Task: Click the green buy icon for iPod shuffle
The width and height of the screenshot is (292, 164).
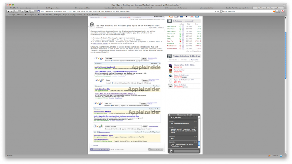Action: click(x=180, y=27)
